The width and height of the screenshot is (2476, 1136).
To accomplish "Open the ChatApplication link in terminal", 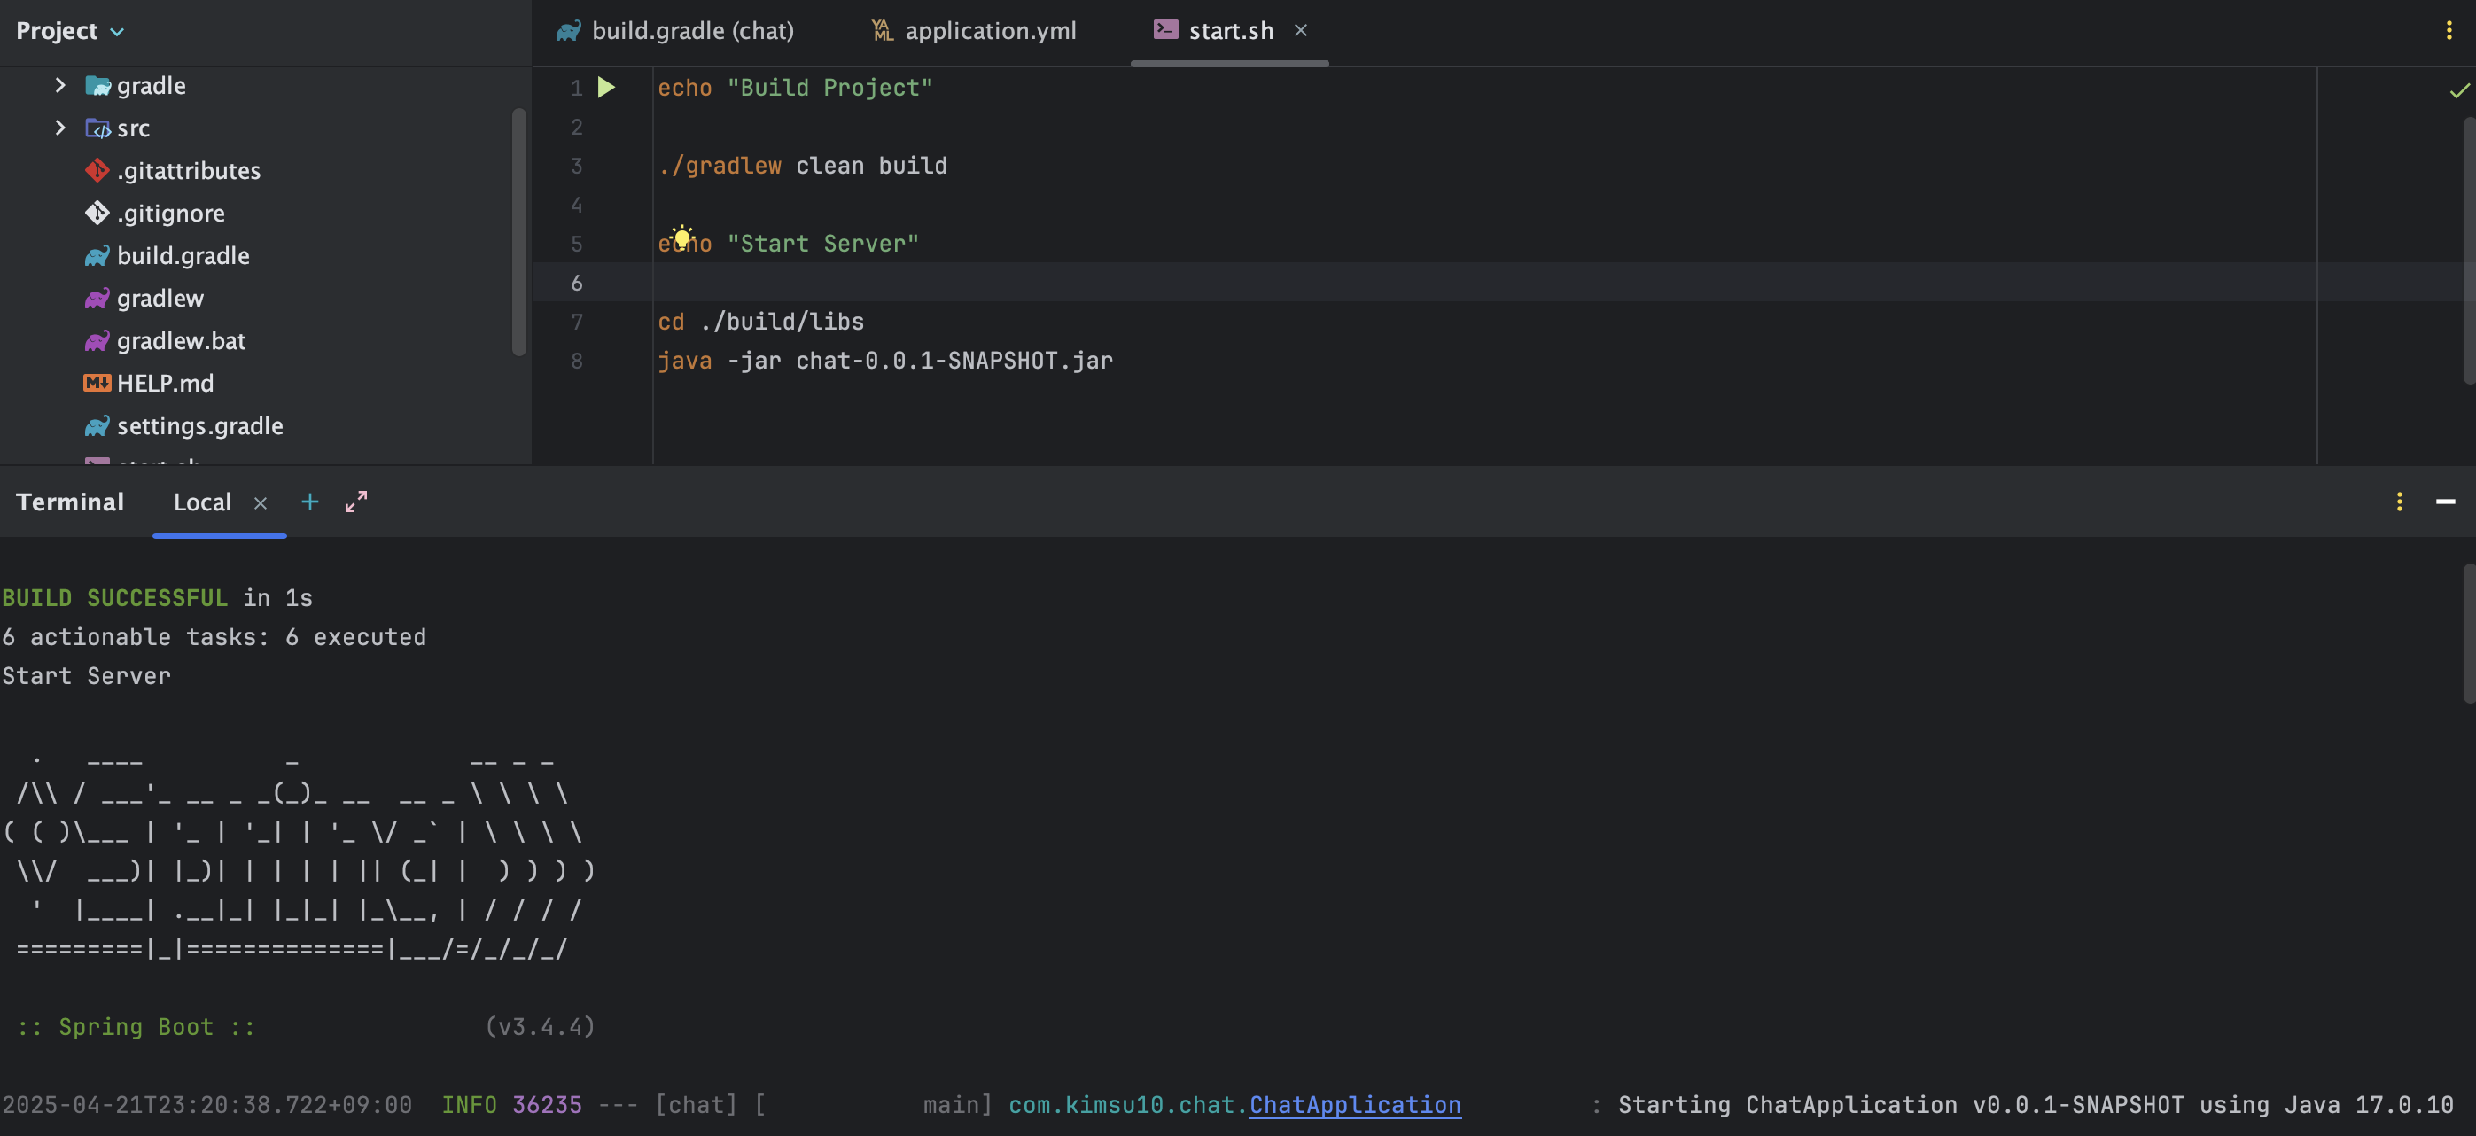I will (x=1354, y=1104).
